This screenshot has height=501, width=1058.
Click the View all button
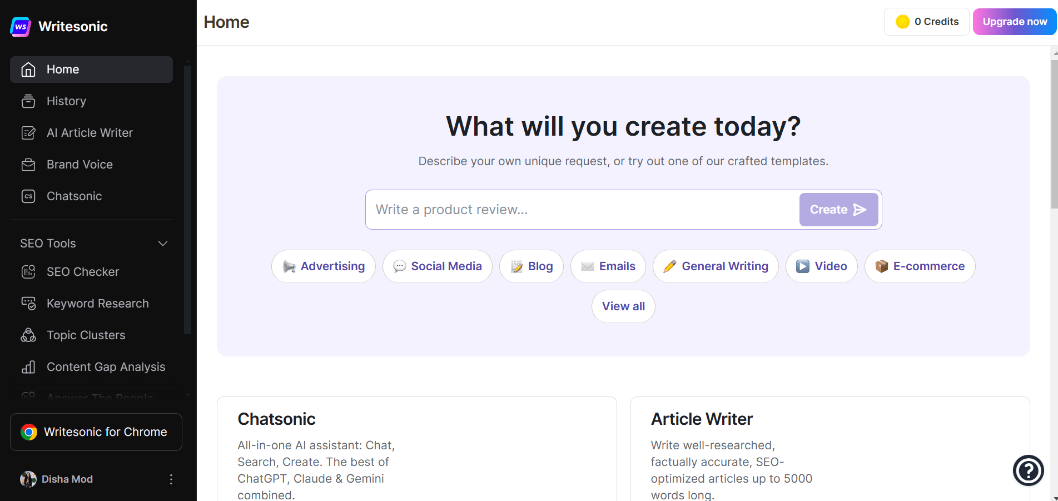(x=623, y=306)
